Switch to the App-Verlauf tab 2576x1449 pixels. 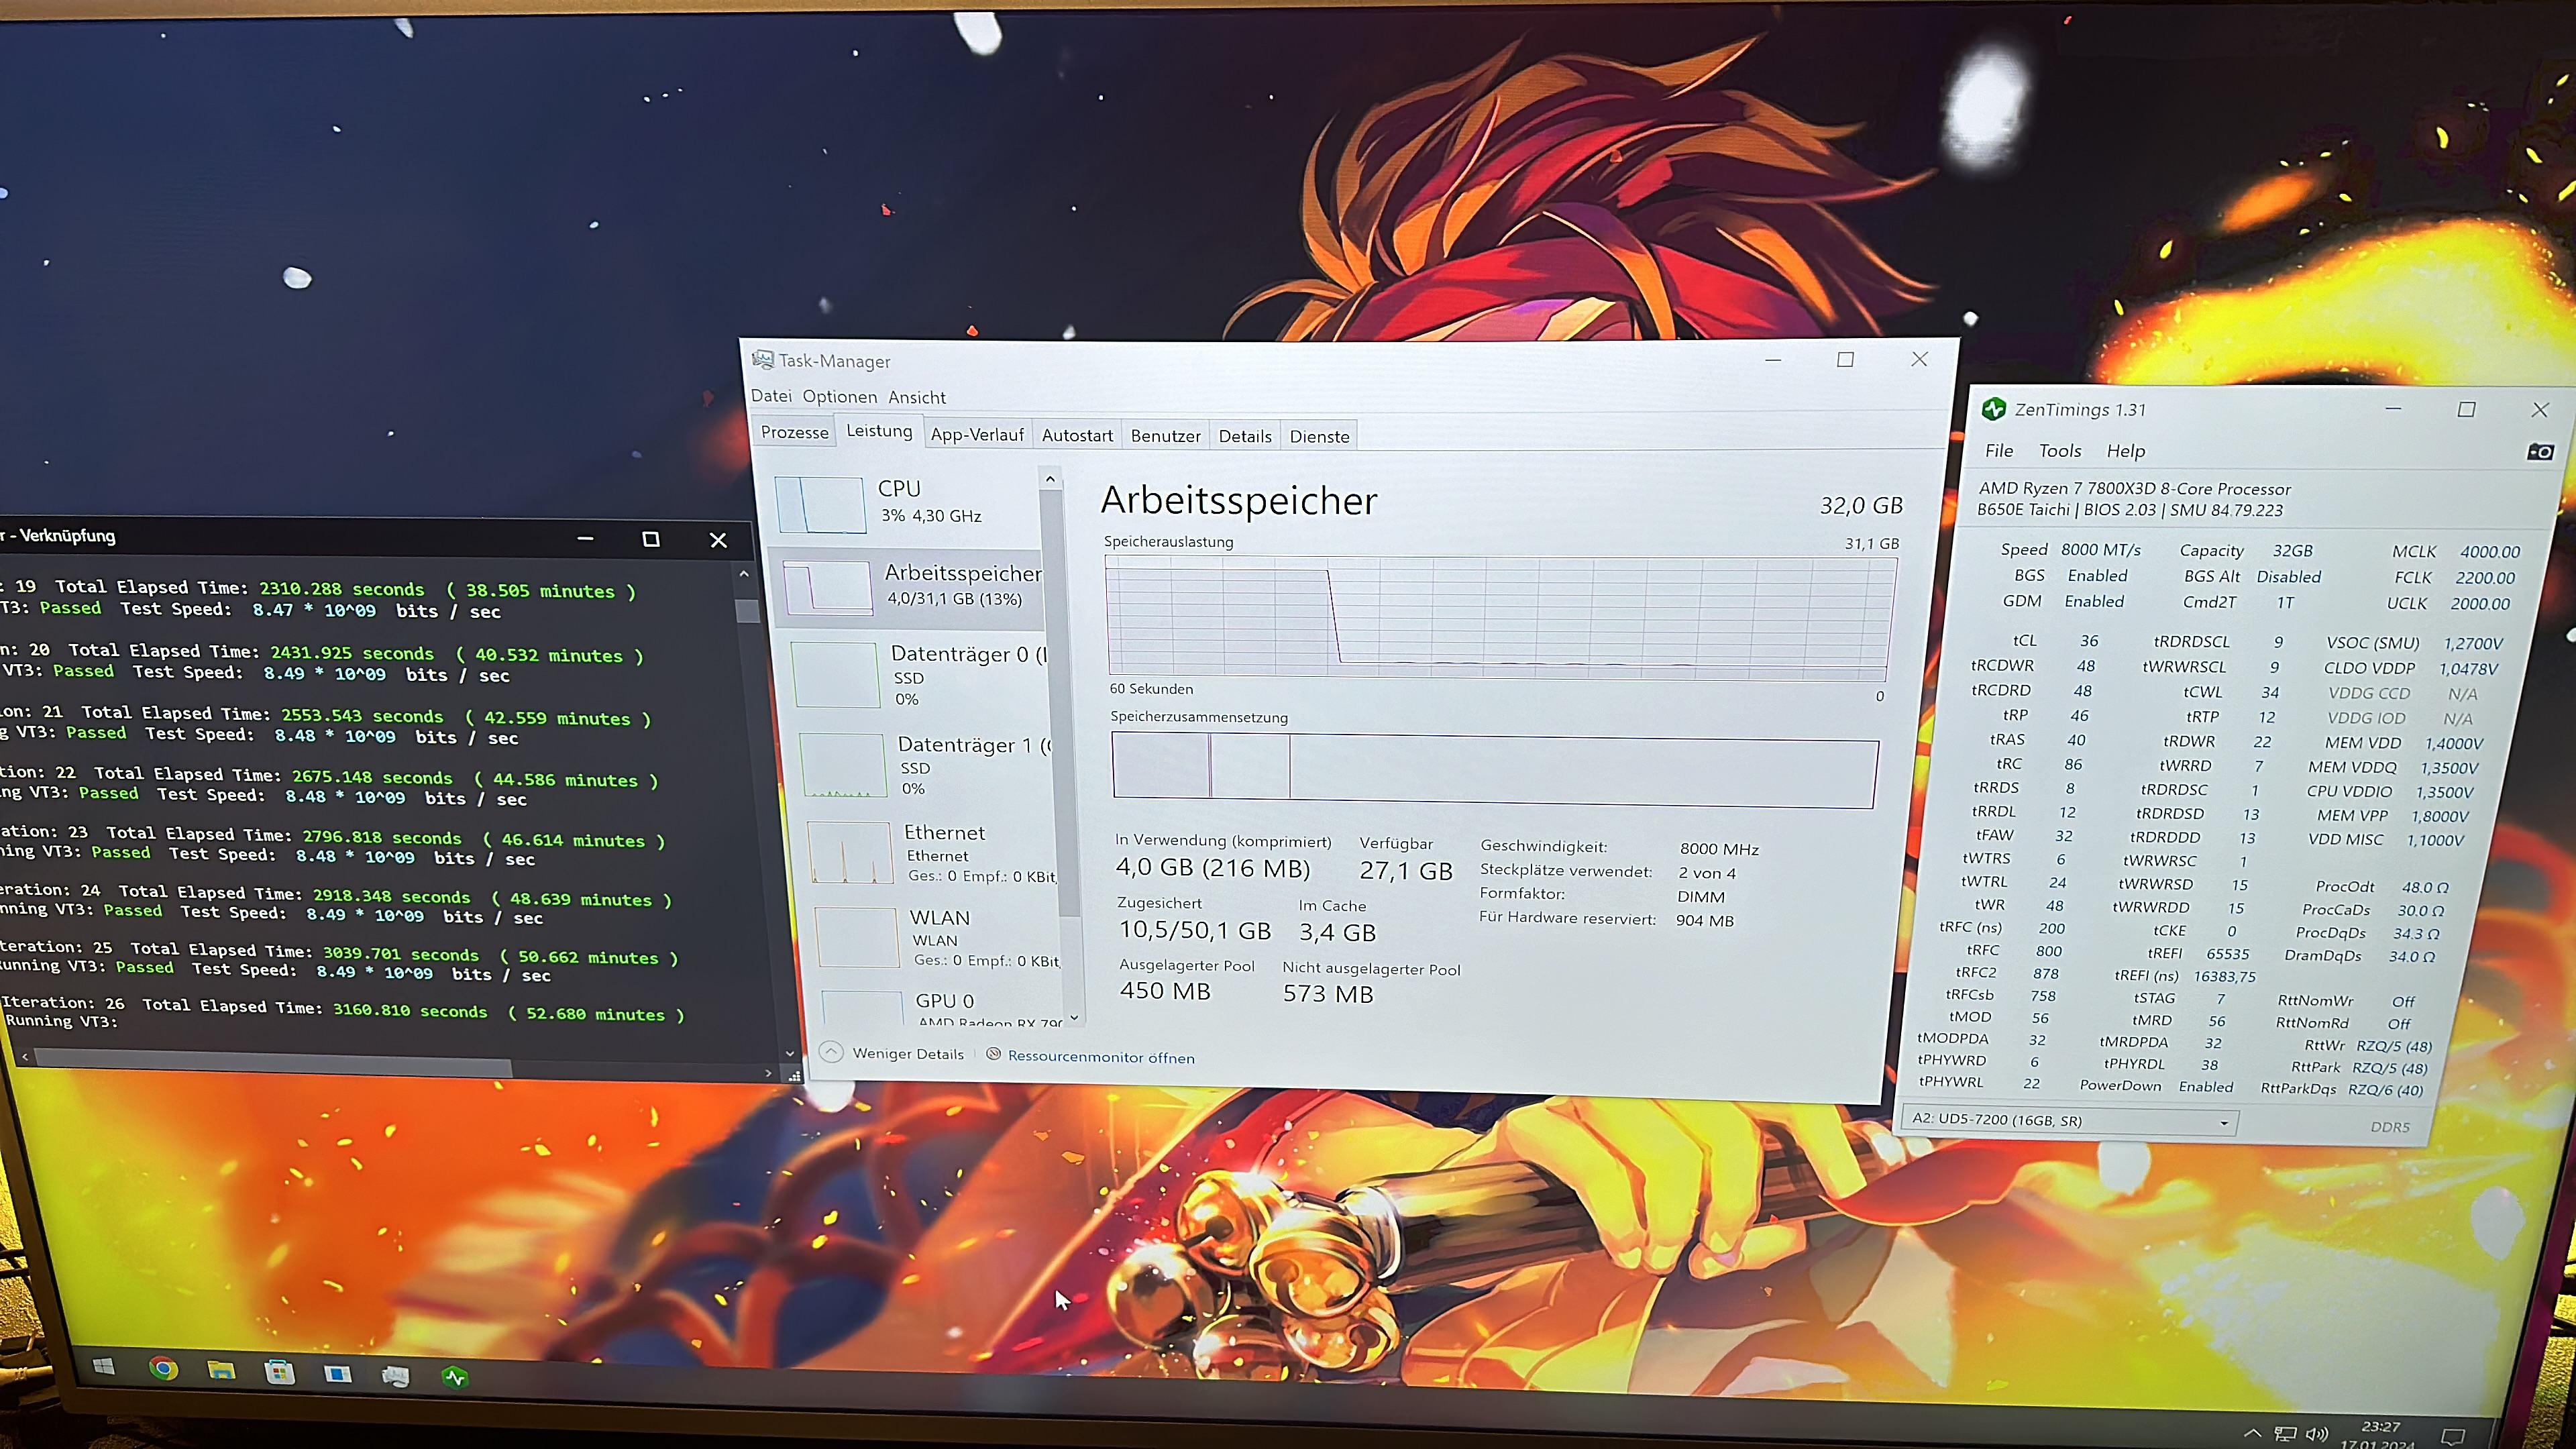pos(977,435)
